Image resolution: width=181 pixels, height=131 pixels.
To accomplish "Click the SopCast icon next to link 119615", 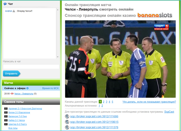I will (67, 122).
